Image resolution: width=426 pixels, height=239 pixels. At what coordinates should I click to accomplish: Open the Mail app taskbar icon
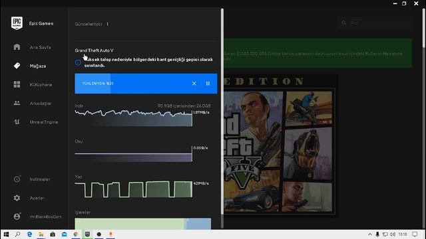65,234
